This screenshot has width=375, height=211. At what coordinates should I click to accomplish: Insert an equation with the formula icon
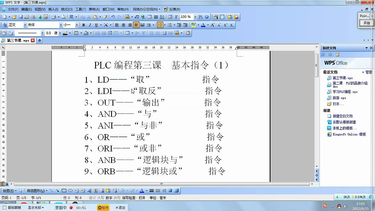tap(136, 17)
